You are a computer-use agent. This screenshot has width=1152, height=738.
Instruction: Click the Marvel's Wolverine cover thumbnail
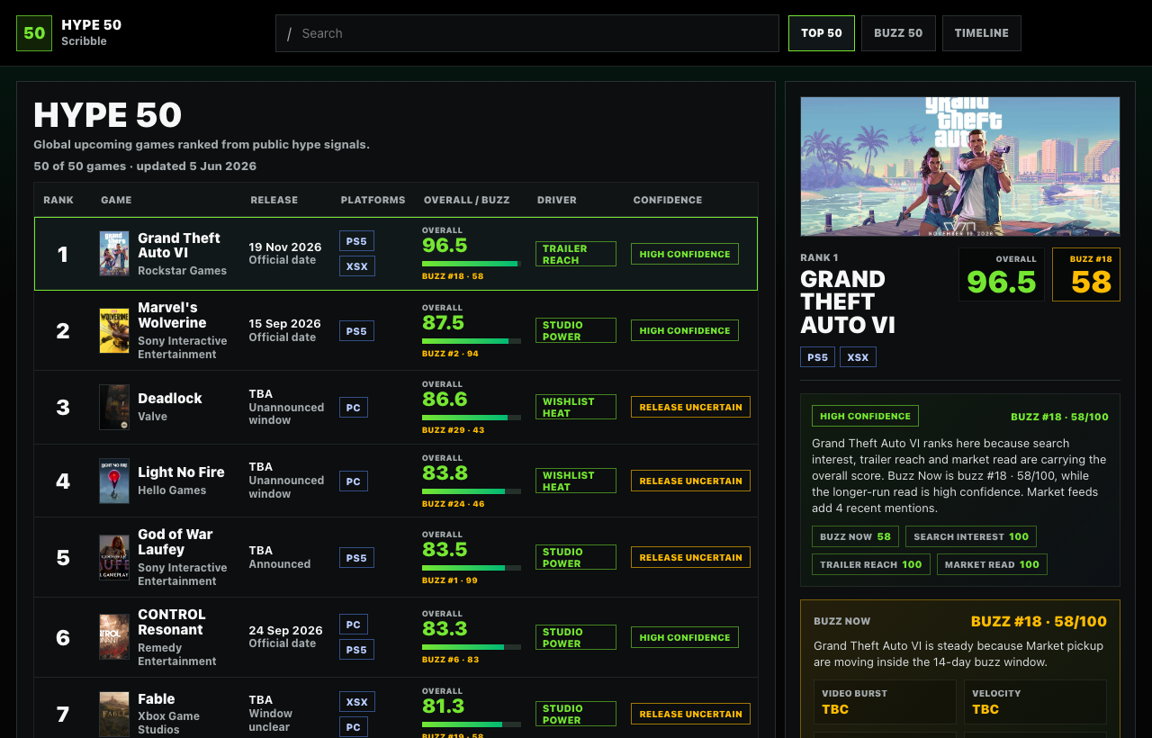tap(114, 330)
